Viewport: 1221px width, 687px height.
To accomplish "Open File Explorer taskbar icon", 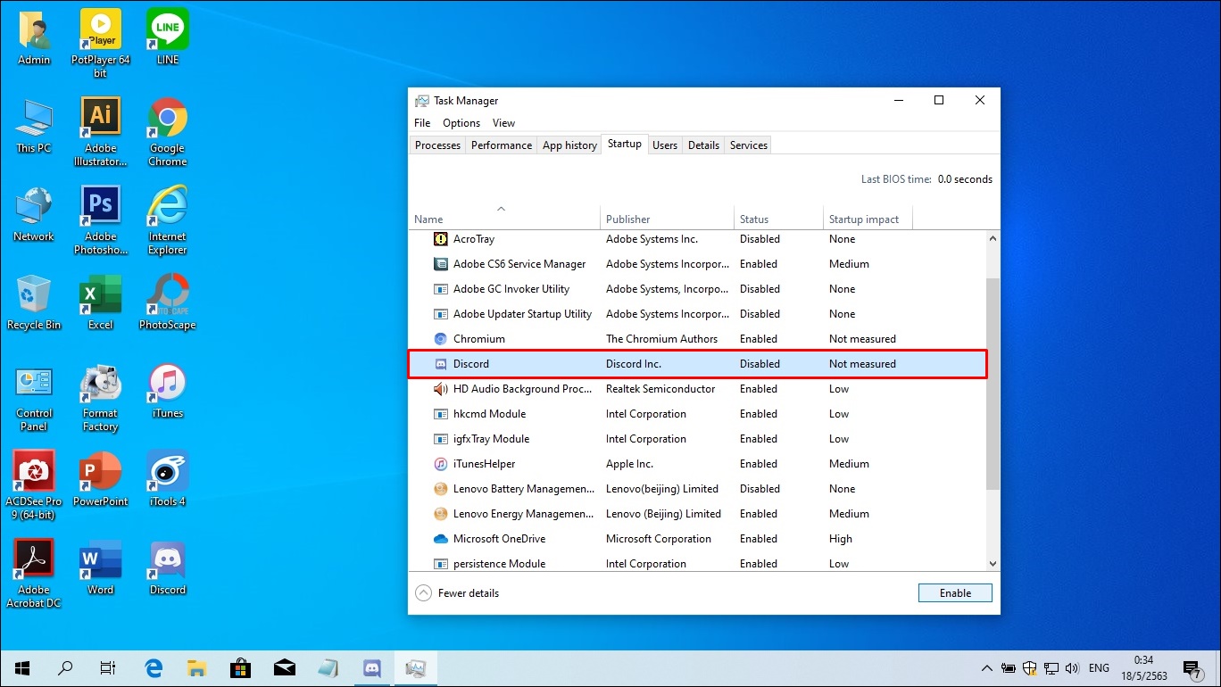I will click(197, 668).
